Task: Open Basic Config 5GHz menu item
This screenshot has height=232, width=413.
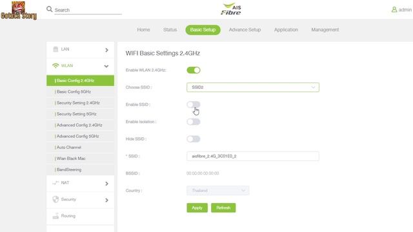Action: pos(80,92)
